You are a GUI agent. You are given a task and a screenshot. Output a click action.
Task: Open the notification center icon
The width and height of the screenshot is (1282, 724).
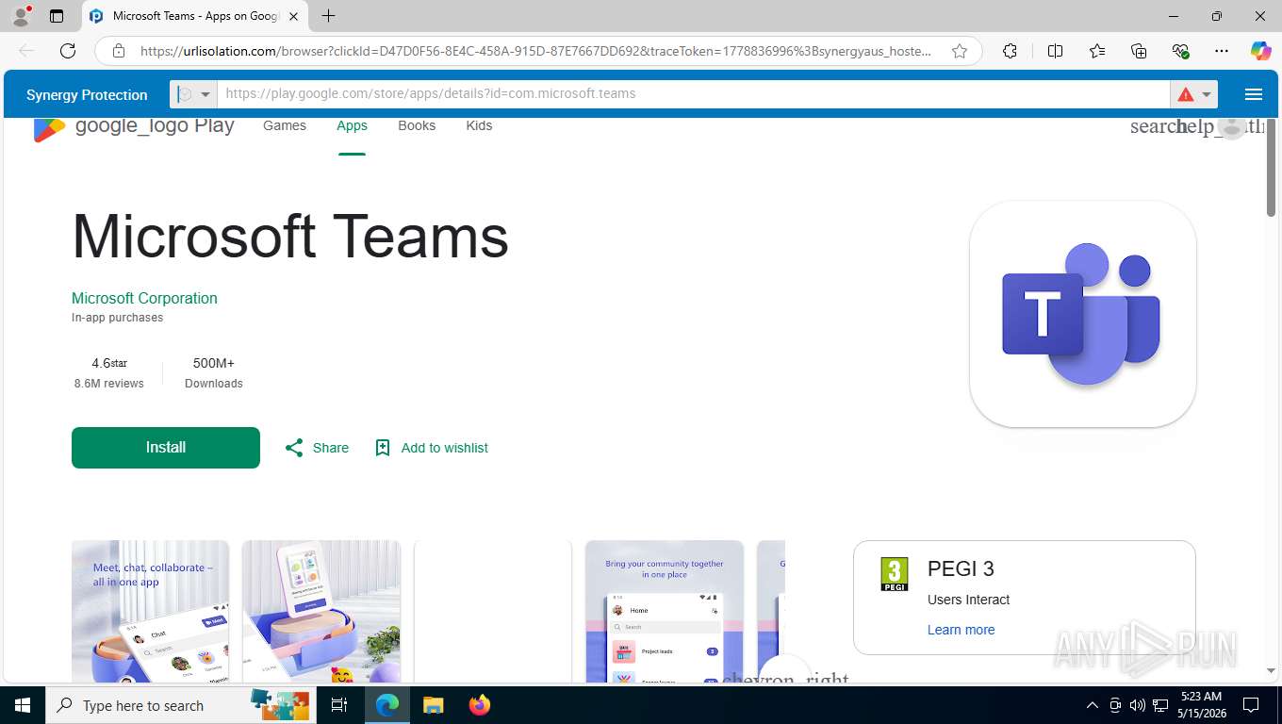pos(1251,705)
